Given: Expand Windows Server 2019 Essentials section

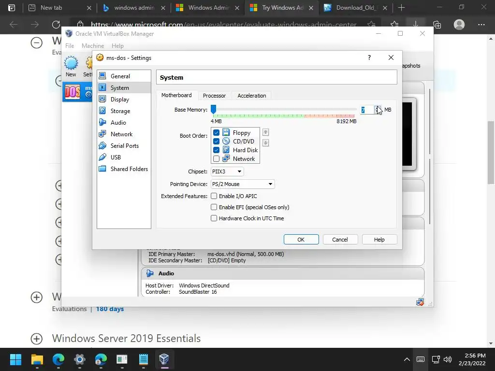Looking at the screenshot, I should 37,339.
